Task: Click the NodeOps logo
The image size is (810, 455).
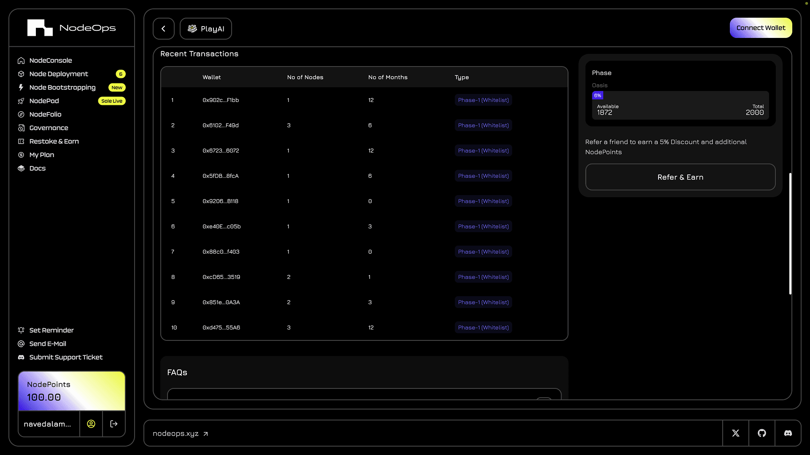Action: (72, 28)
